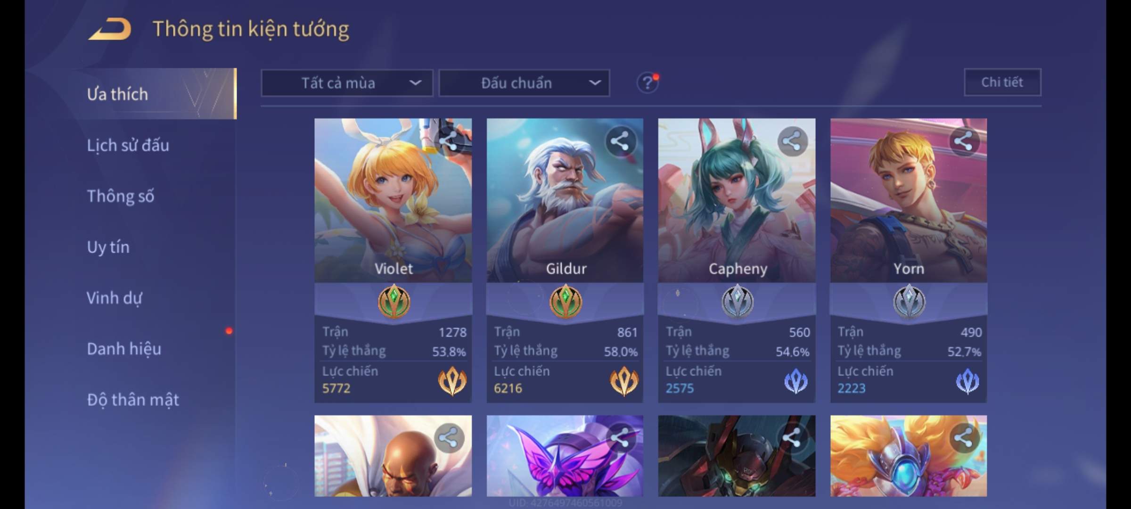Image resolution: width=1131 pixels, height=509 pixels.
Task: Share the Yorn hero card
Action: (x=964, y=141)
